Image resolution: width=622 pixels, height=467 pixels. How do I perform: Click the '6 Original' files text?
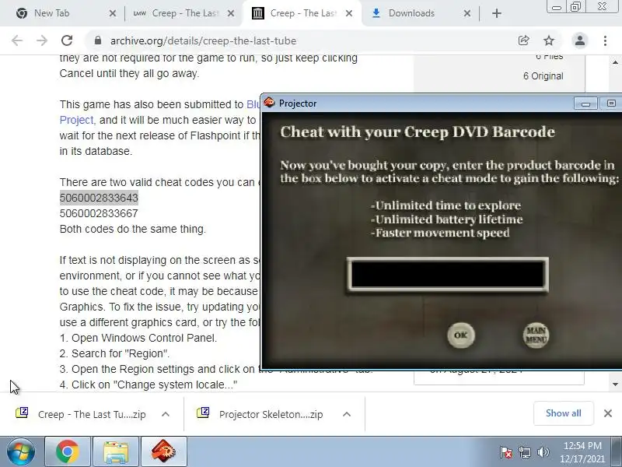543,76
